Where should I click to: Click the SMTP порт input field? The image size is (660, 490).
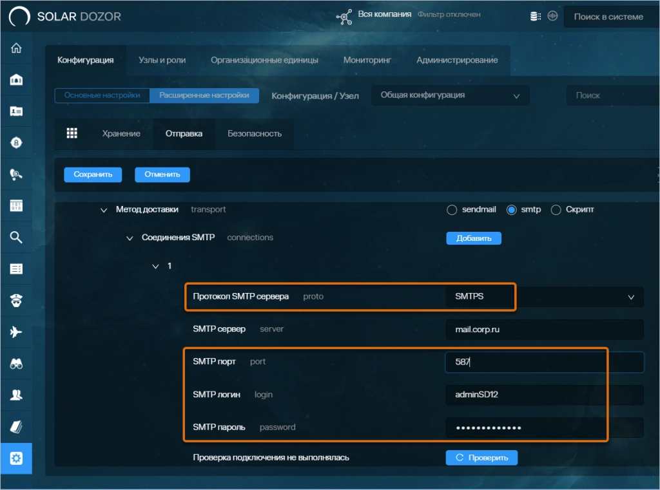pos(544,362)
